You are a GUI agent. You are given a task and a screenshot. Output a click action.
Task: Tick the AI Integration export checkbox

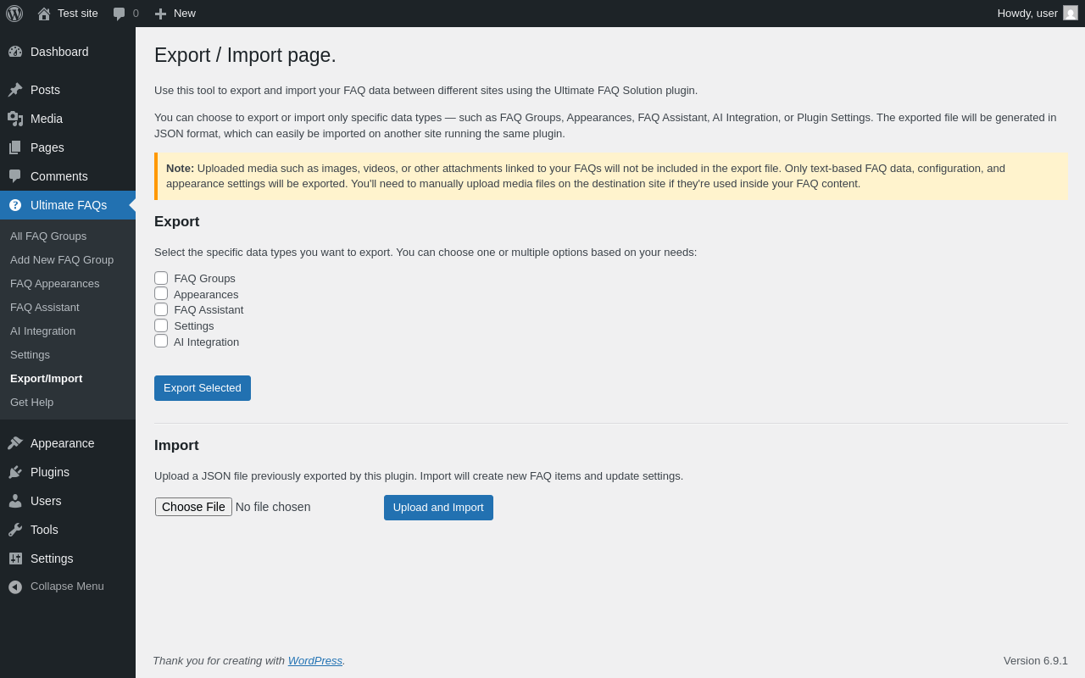[161, 341]
